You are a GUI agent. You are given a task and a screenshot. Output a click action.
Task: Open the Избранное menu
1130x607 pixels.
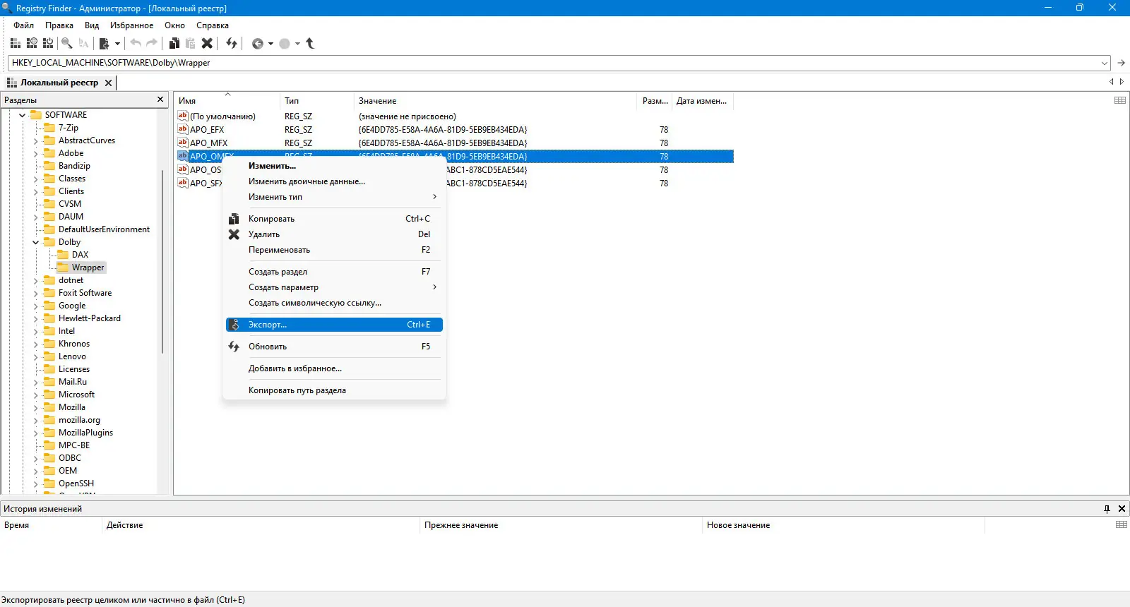click(131, 25)
